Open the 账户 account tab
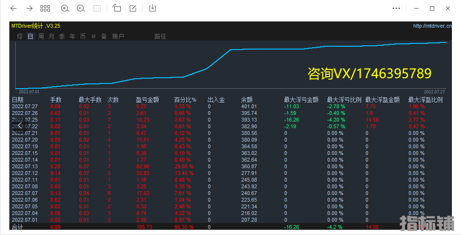461x235 pixels. click(x=118, y=36)
